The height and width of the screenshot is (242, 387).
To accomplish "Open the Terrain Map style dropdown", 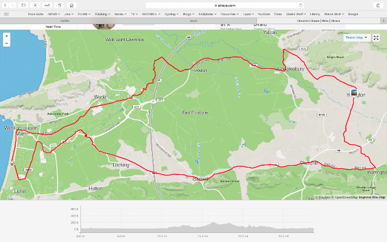I will coord(357,38).
